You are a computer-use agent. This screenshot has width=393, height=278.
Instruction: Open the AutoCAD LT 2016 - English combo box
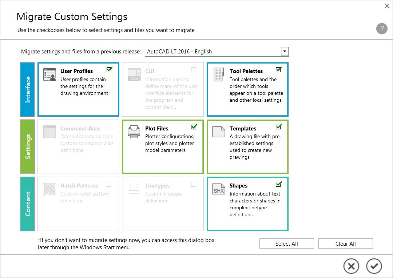217,52
